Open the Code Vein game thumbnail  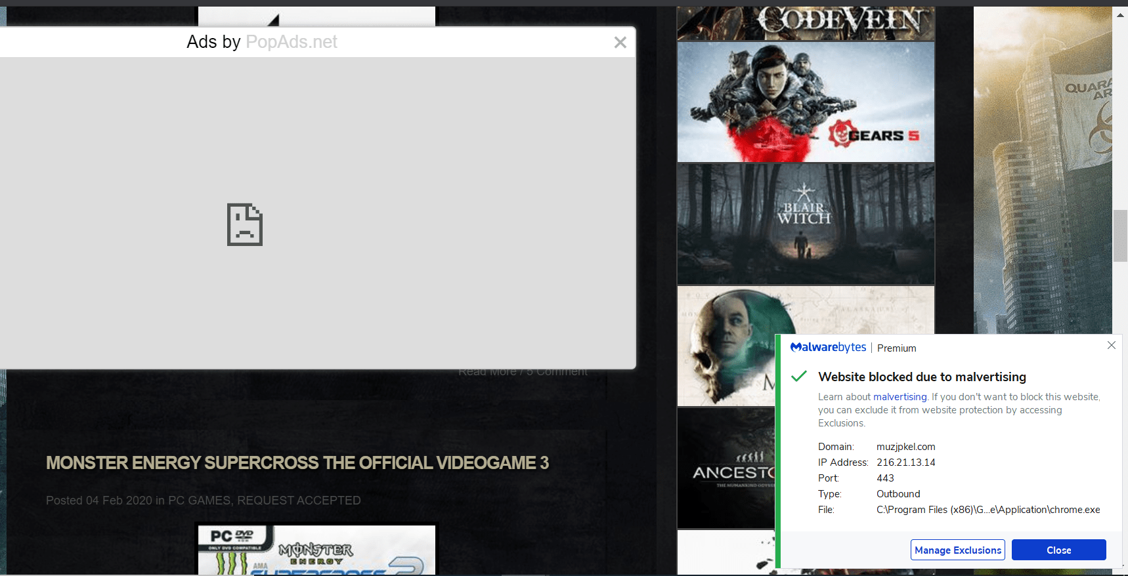(806, 24)
